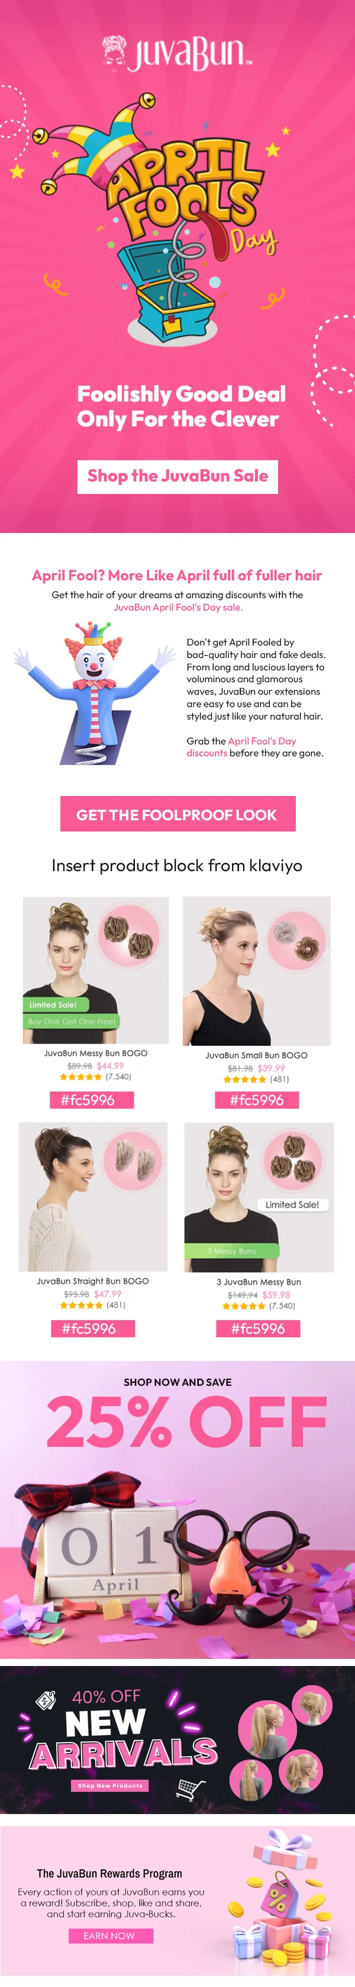The image size is (355, 1987).
Task: Click the JuvaBun logo at top
Action: pos(177,53)
